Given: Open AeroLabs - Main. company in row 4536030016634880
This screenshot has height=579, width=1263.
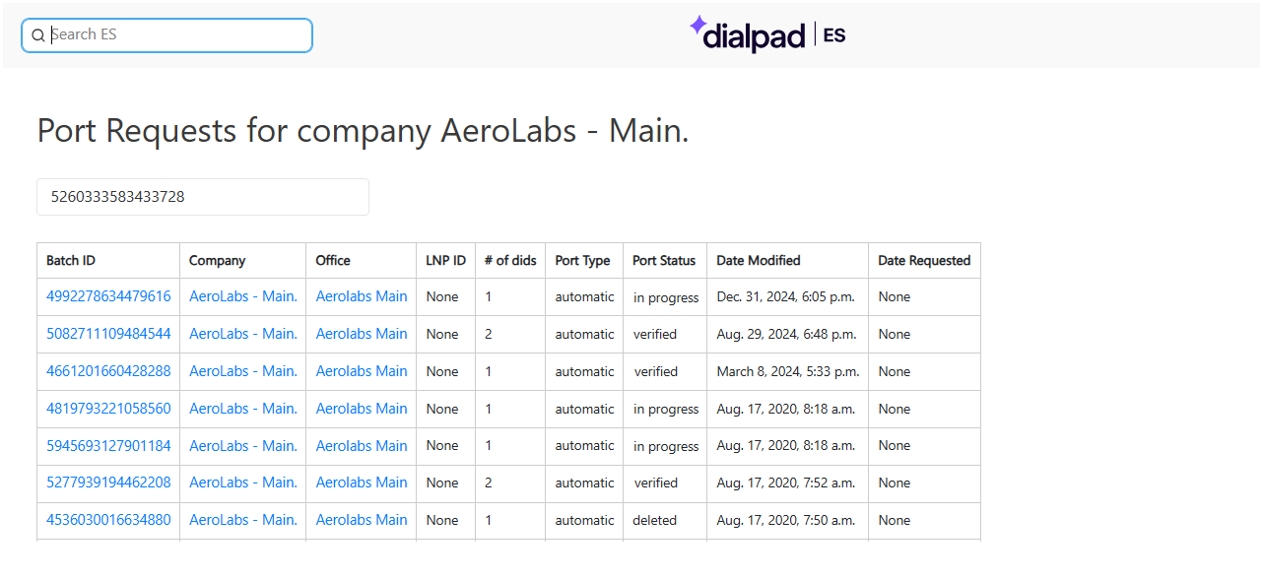Looking at the screenshot, I should pos(243,520).
